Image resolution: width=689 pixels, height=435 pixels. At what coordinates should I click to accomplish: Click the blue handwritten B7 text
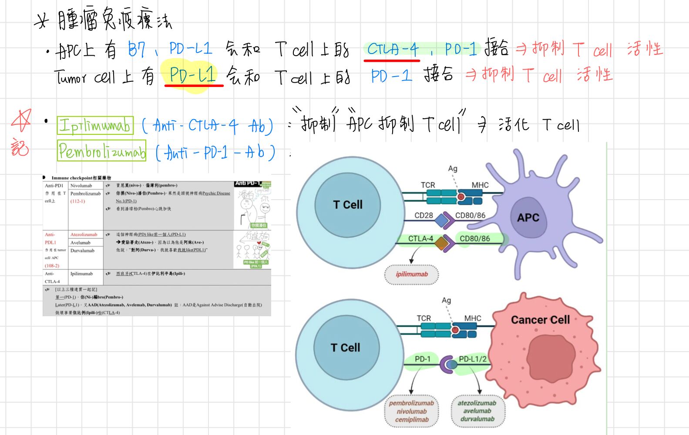pyautogui.click(x=137, y=50)
